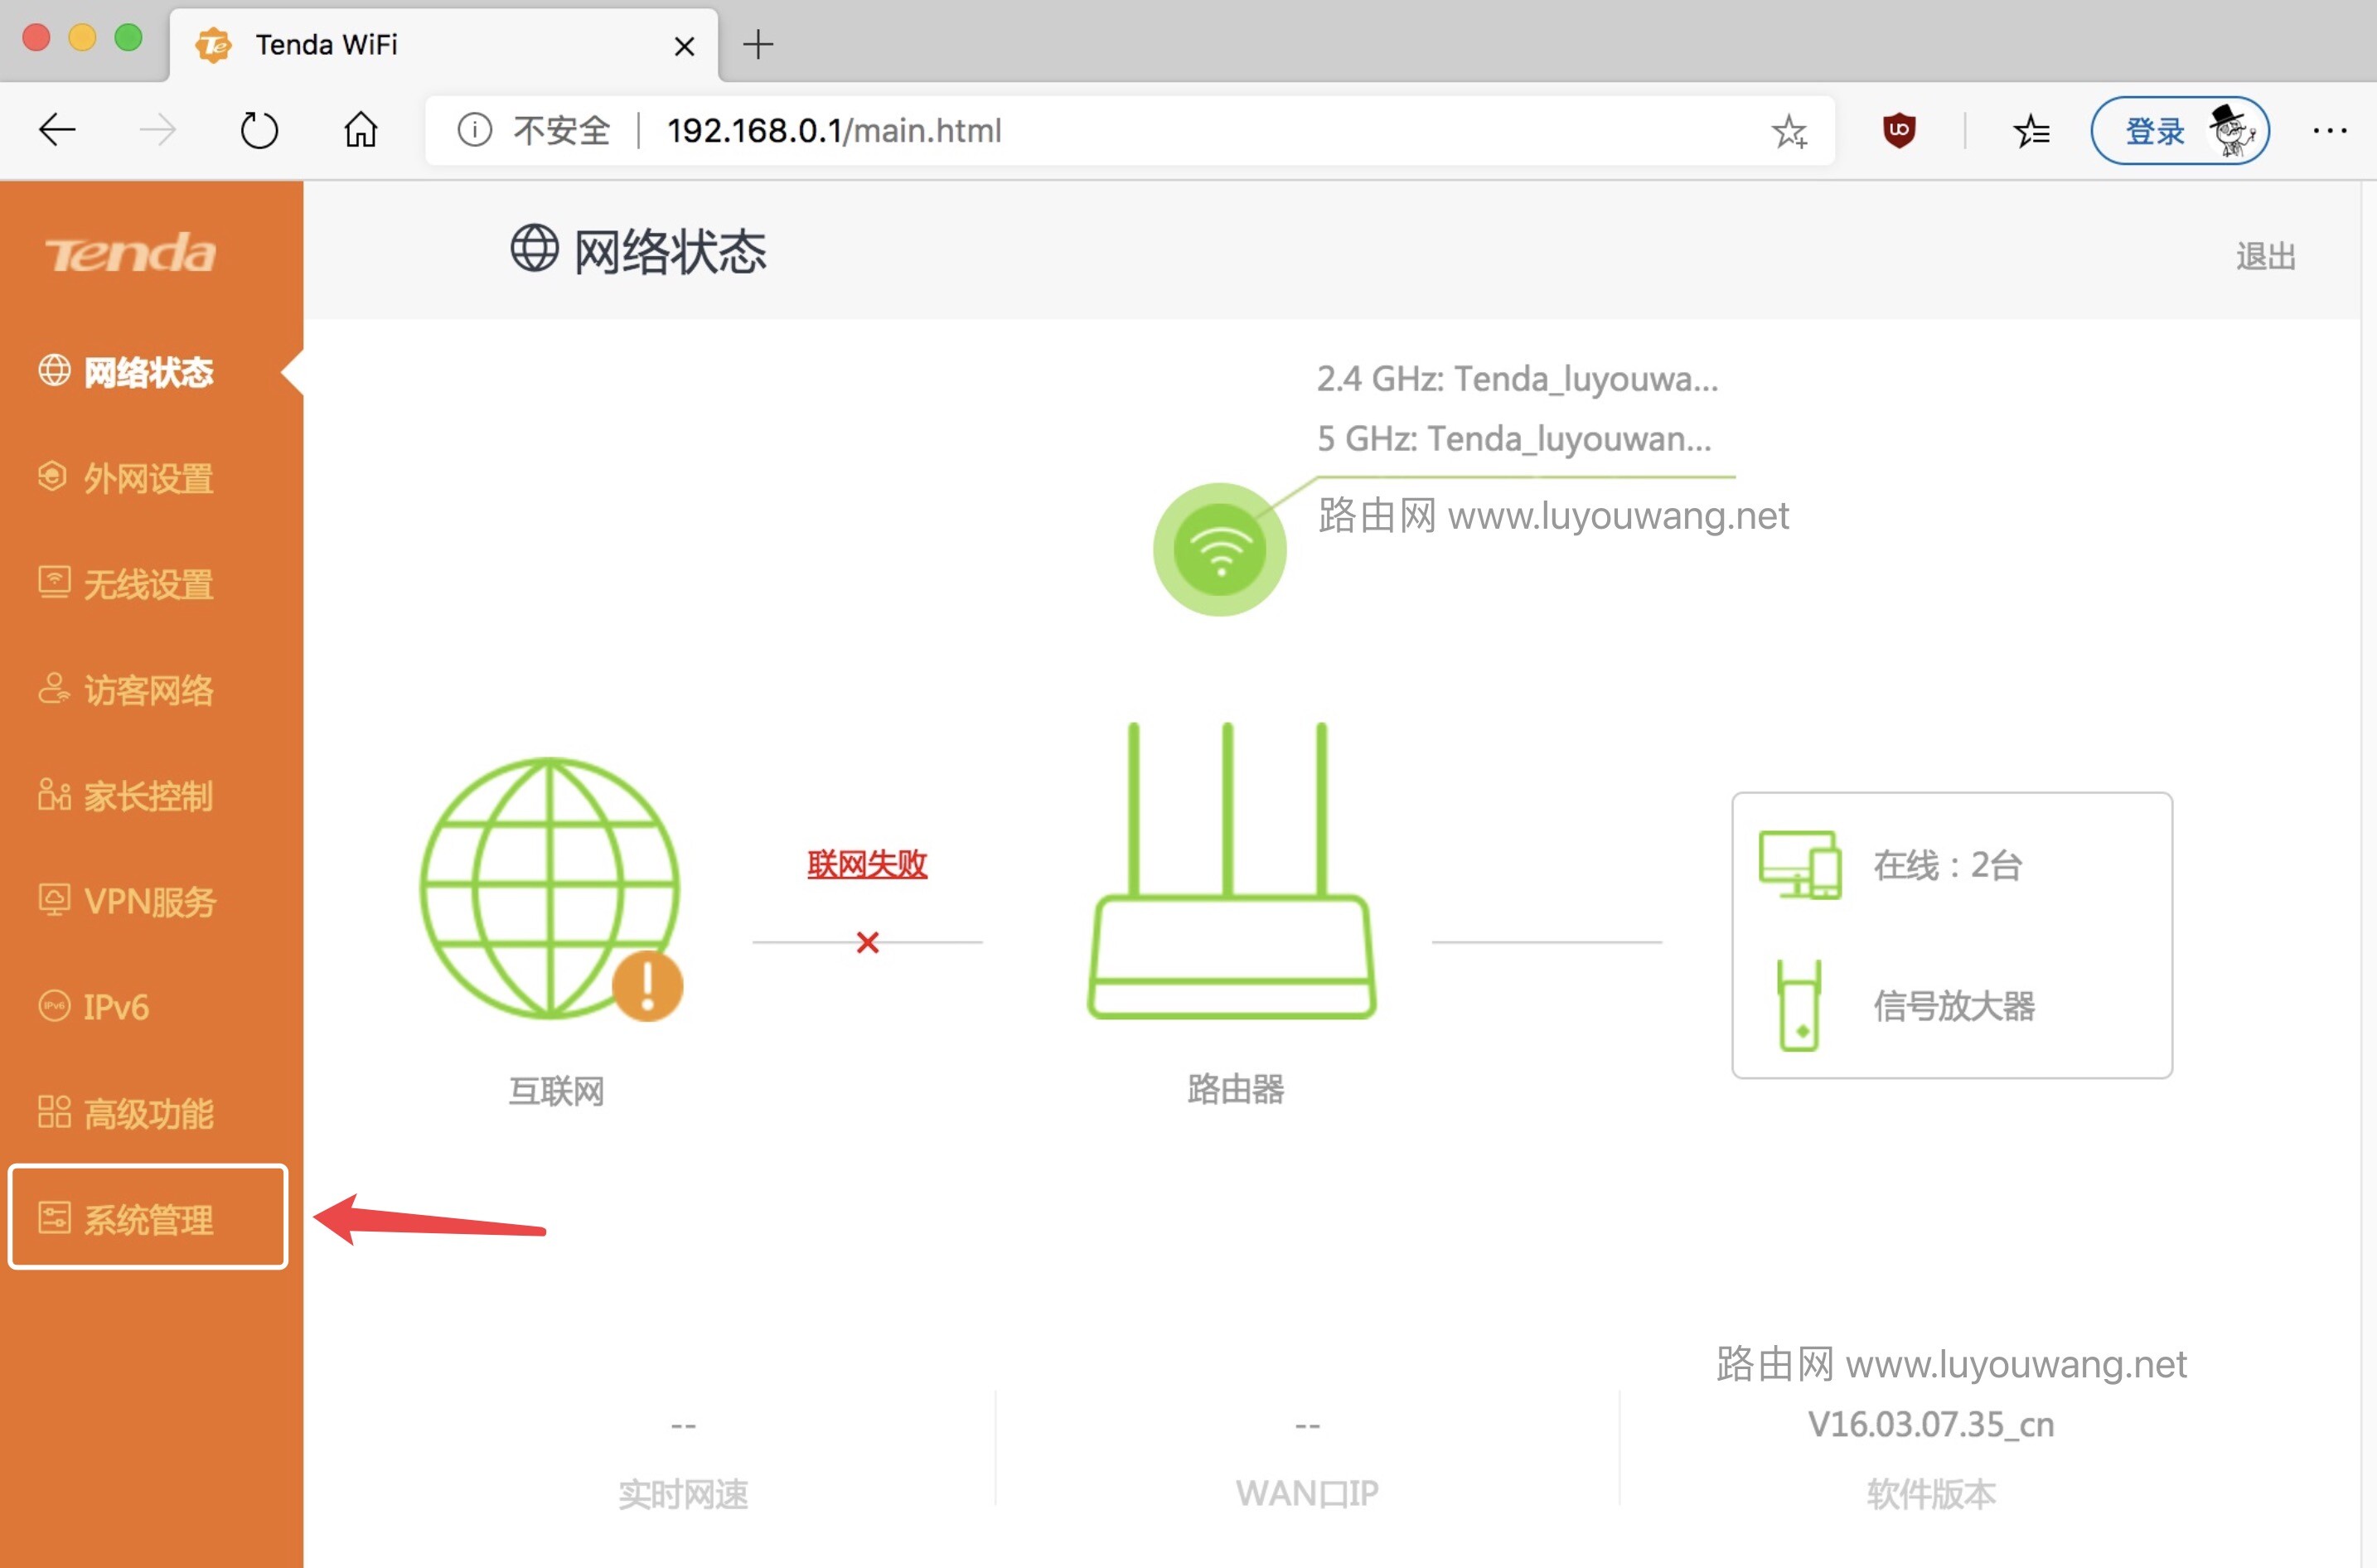Viewport: 2377px width, 1568px height.
Task: Select the 网络状态 sidebar icon
Action: coord(55,372)
